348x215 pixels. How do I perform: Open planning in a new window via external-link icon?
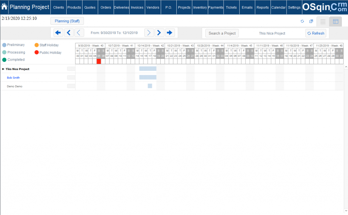tap(311, 21)
